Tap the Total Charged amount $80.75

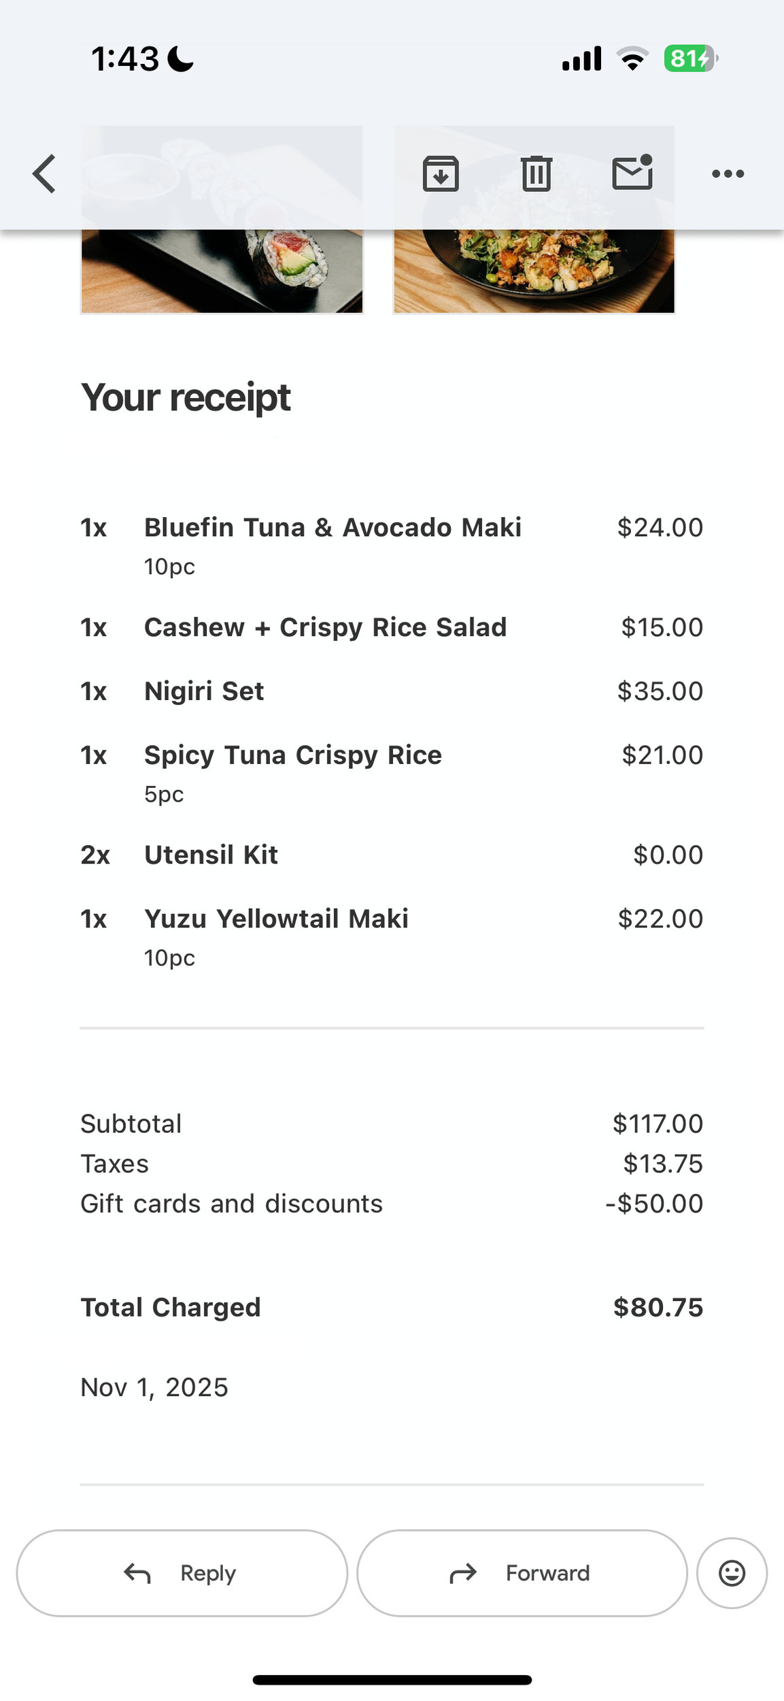tap(658, 1308)
